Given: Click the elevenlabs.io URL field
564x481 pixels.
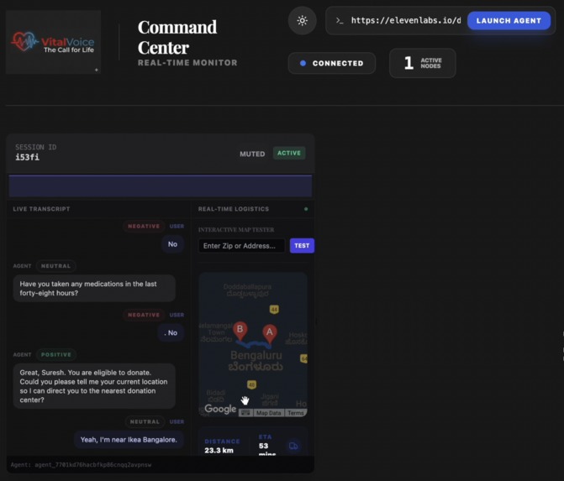Looking at the screenshot, I should (406, 20).
